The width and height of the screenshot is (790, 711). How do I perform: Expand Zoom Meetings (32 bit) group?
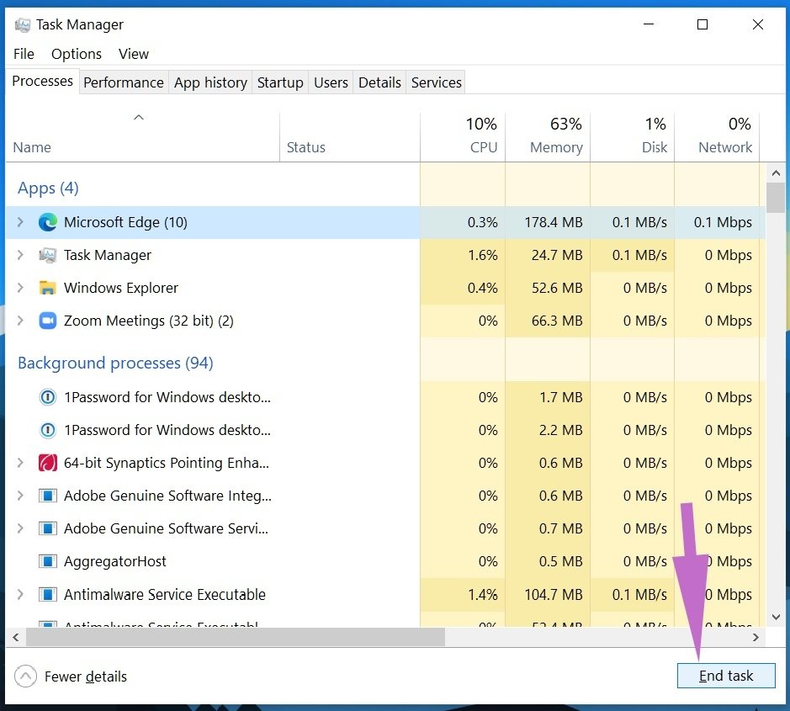pyautogui.click(x=20, y=321)
